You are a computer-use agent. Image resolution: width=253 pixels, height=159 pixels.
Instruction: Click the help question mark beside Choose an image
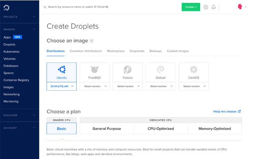coord(92,41)
